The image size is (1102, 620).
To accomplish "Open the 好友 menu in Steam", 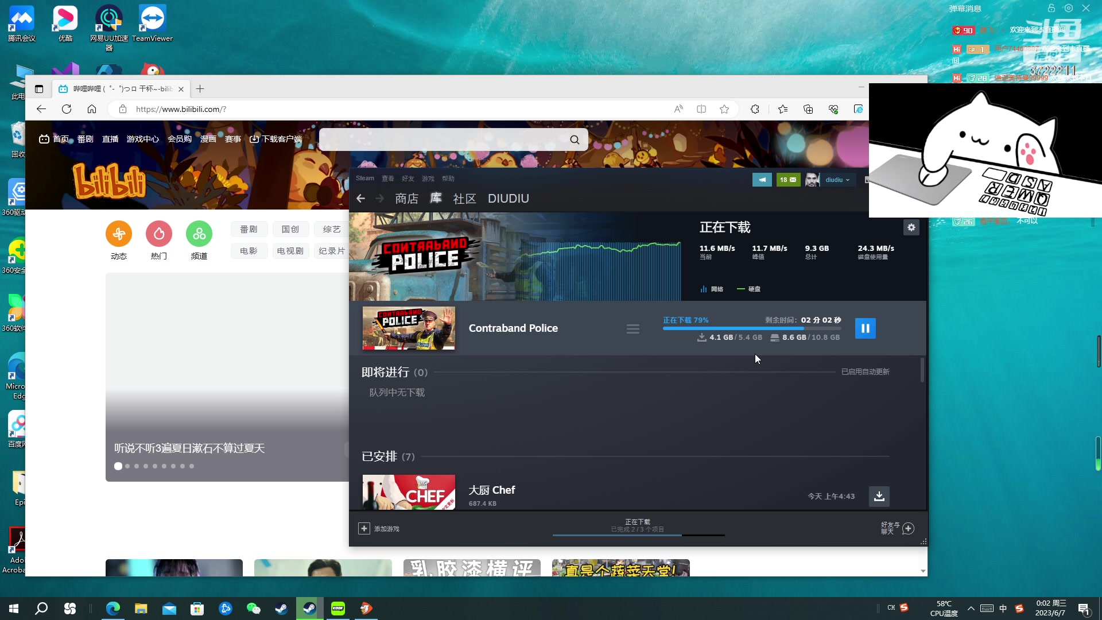I will point(408,179).
